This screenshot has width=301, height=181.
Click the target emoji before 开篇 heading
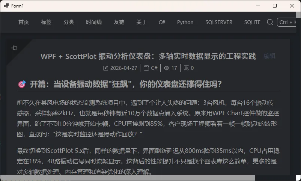pyautogui.click(x=22, y=84)
